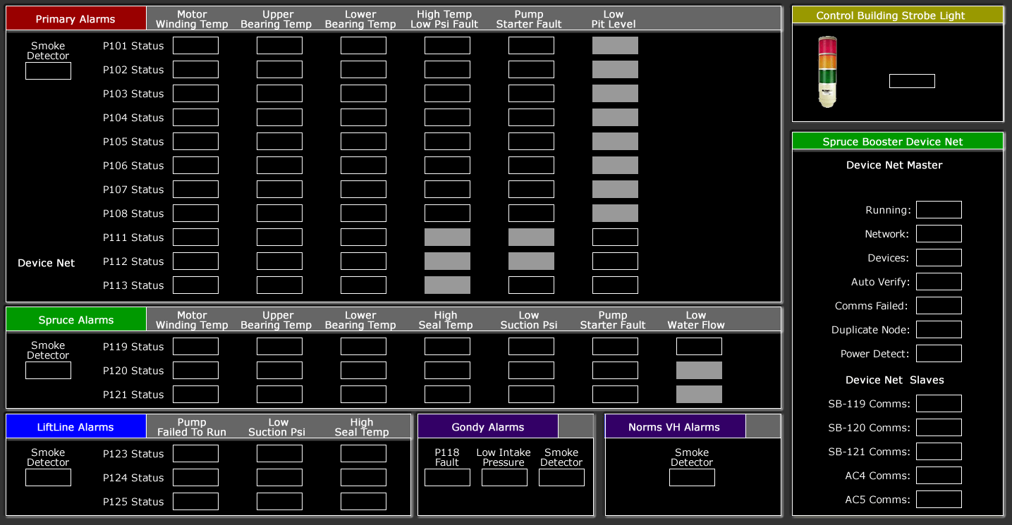Click the LiftLine Alarms blue header
This screenshot has width=1012, height=525.
coord(75,427)
